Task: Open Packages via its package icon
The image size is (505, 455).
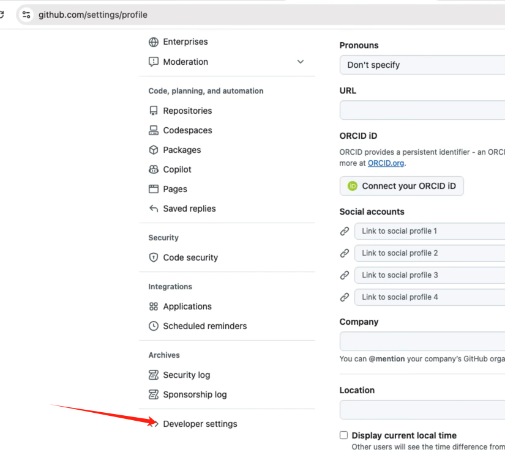Action: coord(153,150)
